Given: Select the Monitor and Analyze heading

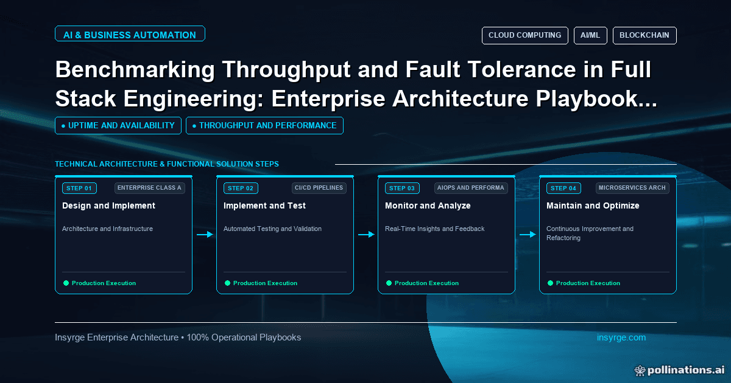Looking at the screenshot, I should click(x=428, y=205).
